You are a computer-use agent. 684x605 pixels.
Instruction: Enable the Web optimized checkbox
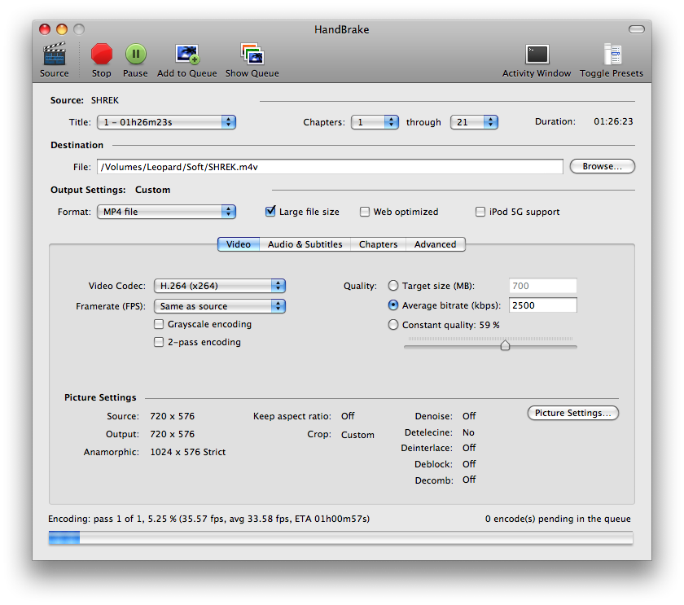click(x=364, y=212)
